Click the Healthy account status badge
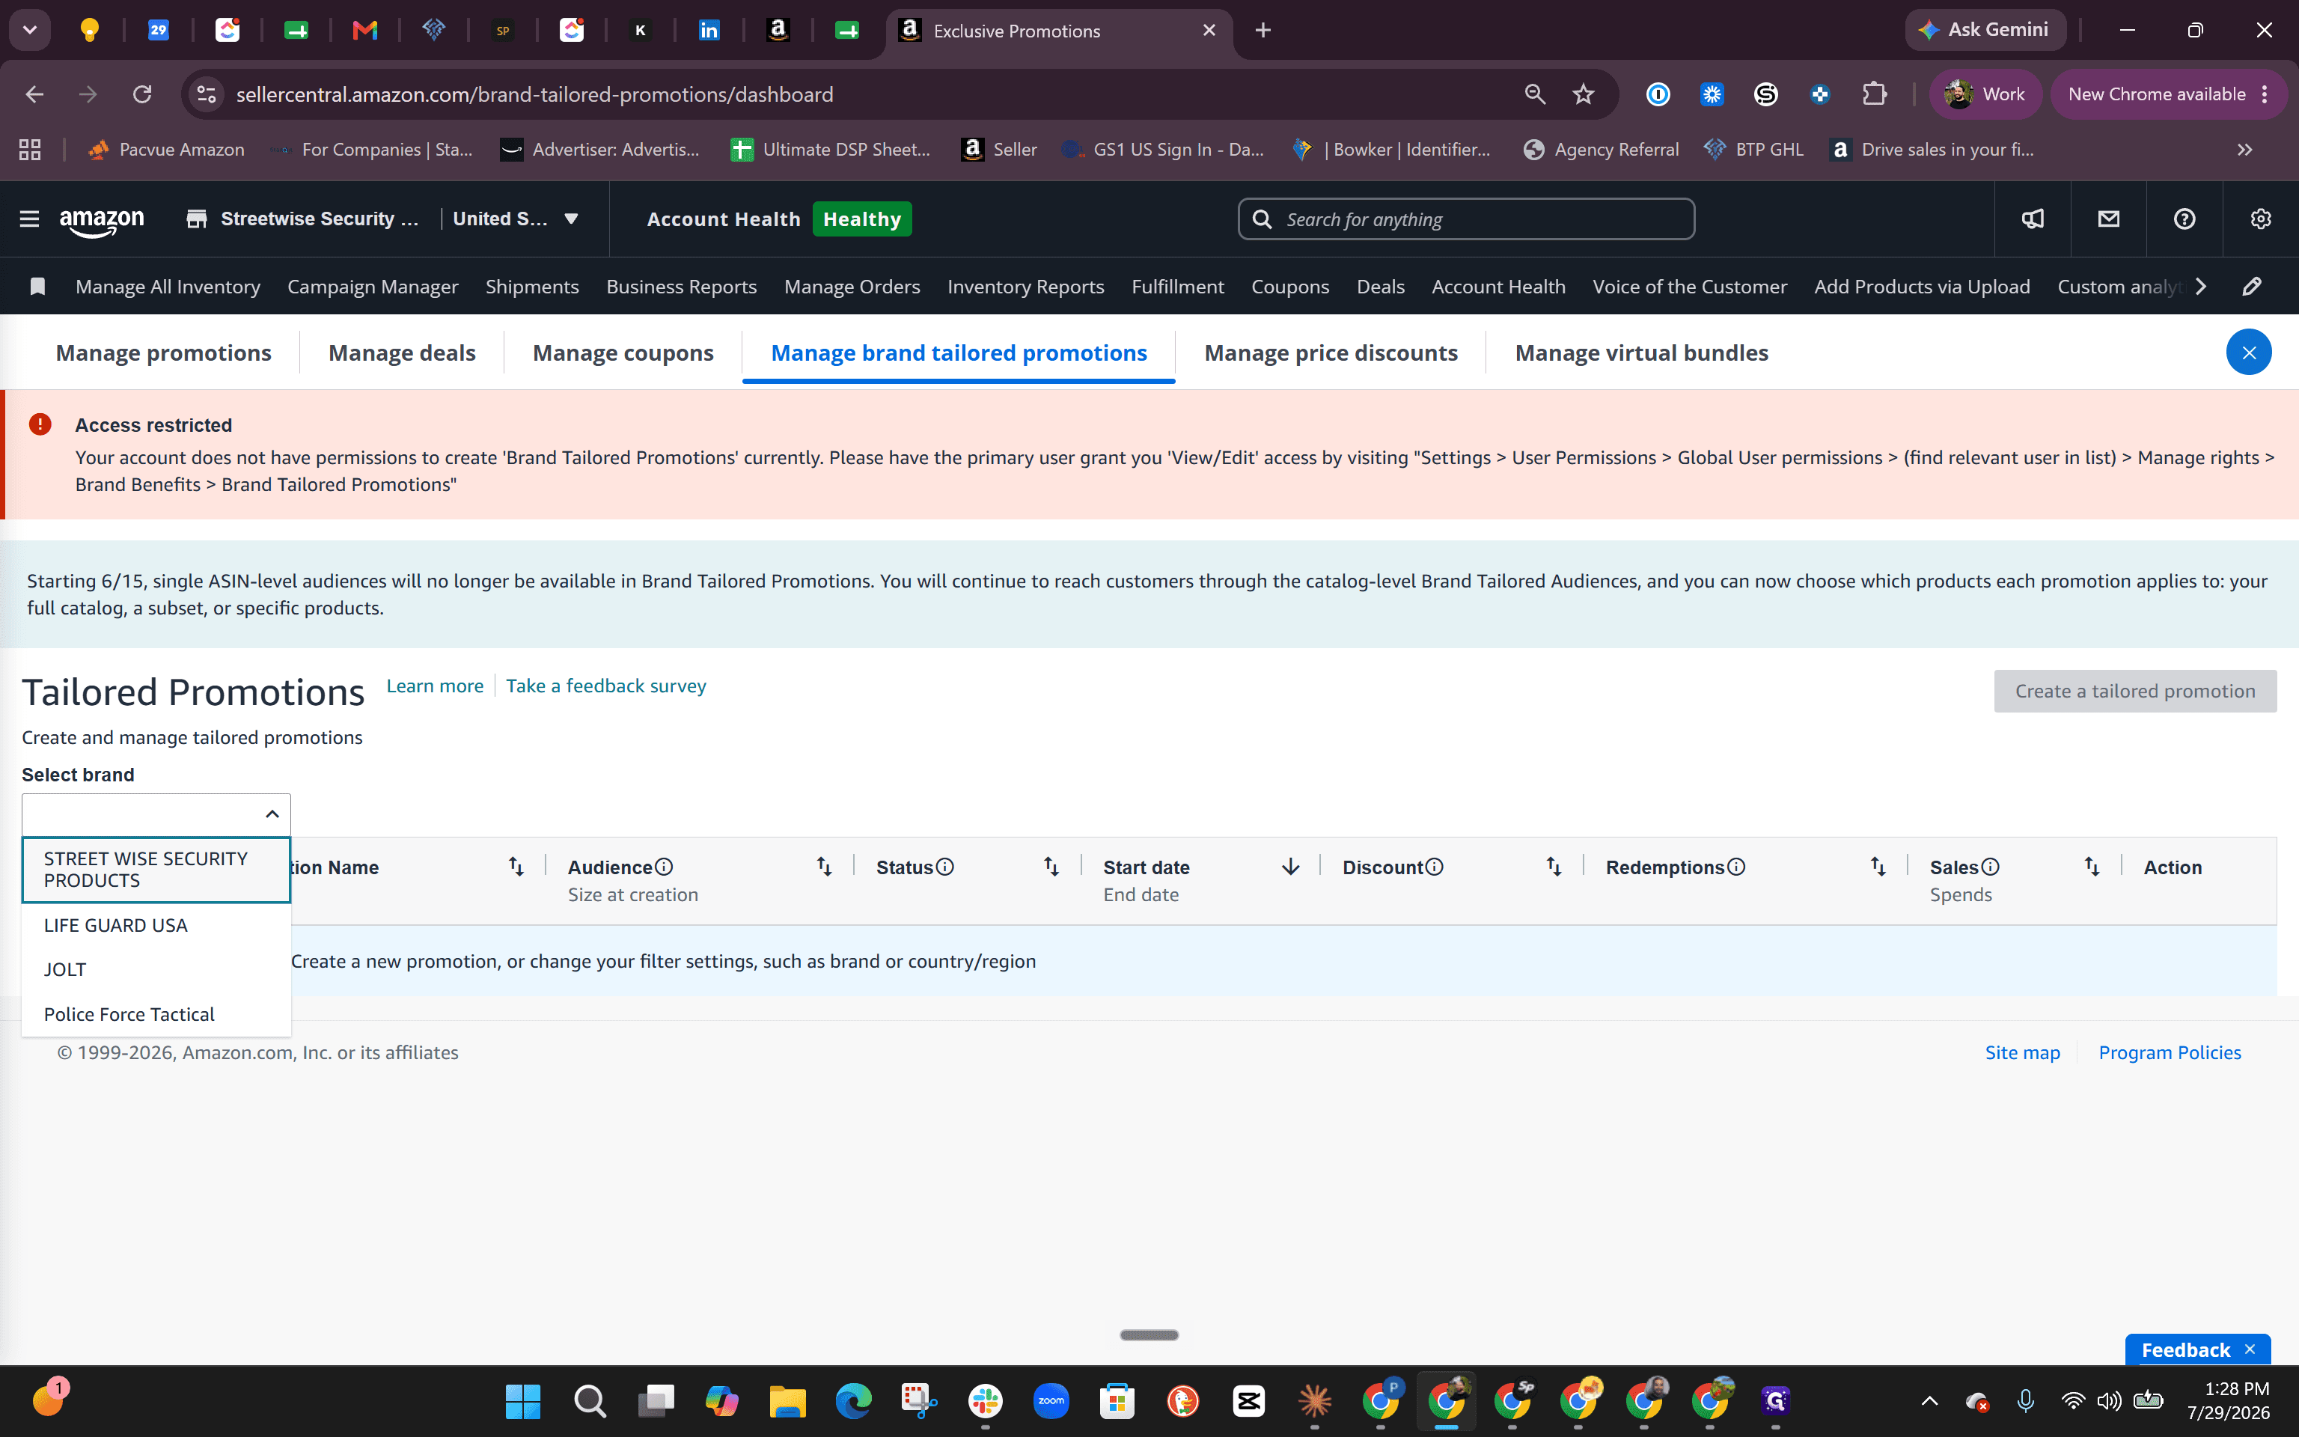Viewport: 2299px width, 1437px height. click(x=861, y=219)
